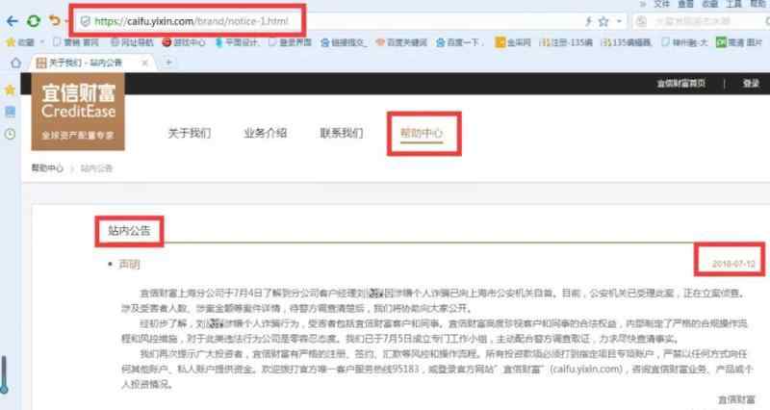Screen dimensions: 770x410
Task: Open the 游戏中心 bookmark
Action: click(184, 42)
